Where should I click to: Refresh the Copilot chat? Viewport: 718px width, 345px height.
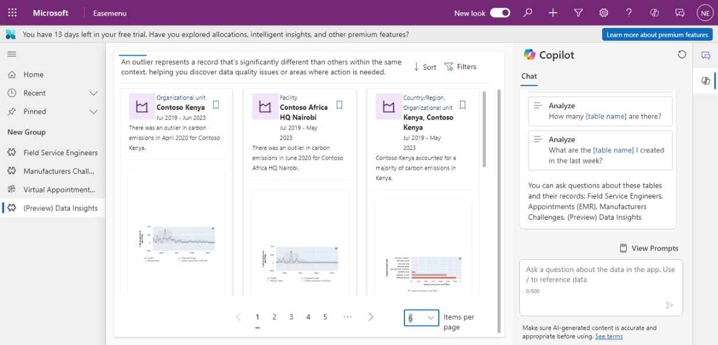(x=682, y=55)
